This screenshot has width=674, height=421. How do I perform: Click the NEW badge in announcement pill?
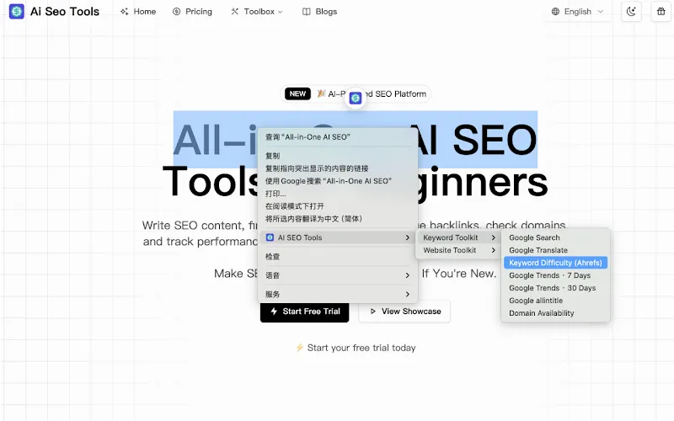click(x=297, y=93)
